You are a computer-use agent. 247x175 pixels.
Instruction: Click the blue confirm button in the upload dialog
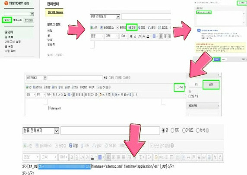pos(217,59)
